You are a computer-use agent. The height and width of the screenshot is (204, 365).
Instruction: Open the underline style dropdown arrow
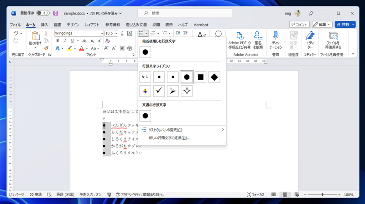click(78, 41)
